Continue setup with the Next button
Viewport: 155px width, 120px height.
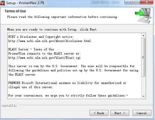(x=120, y=113)
